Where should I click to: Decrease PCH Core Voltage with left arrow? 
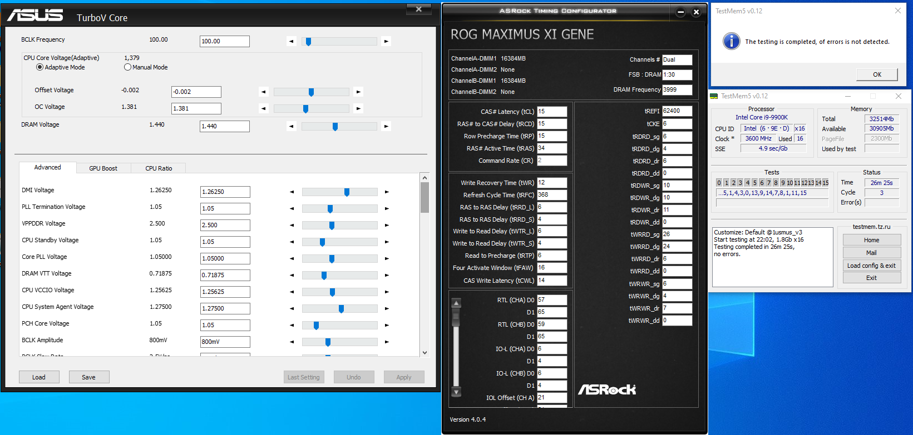click(292, 325)
